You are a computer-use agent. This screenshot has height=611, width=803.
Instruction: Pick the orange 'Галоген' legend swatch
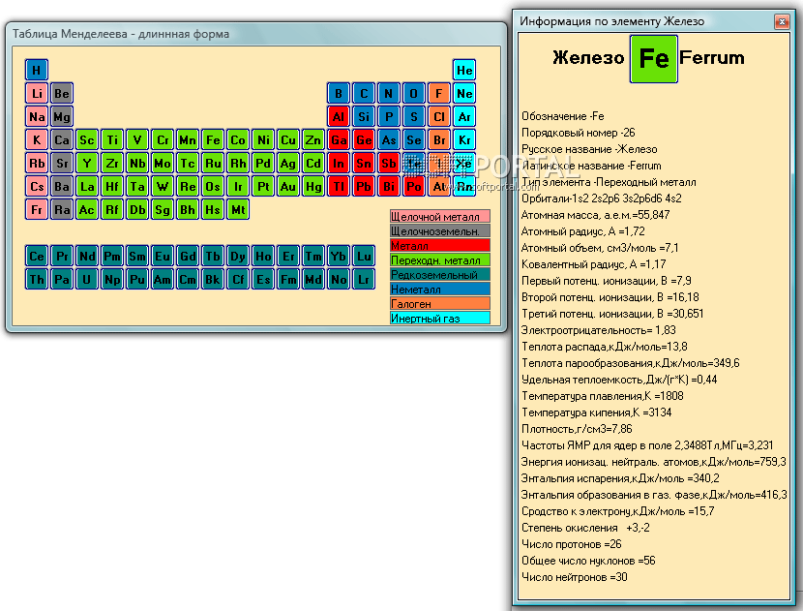[x=440, y=303]
